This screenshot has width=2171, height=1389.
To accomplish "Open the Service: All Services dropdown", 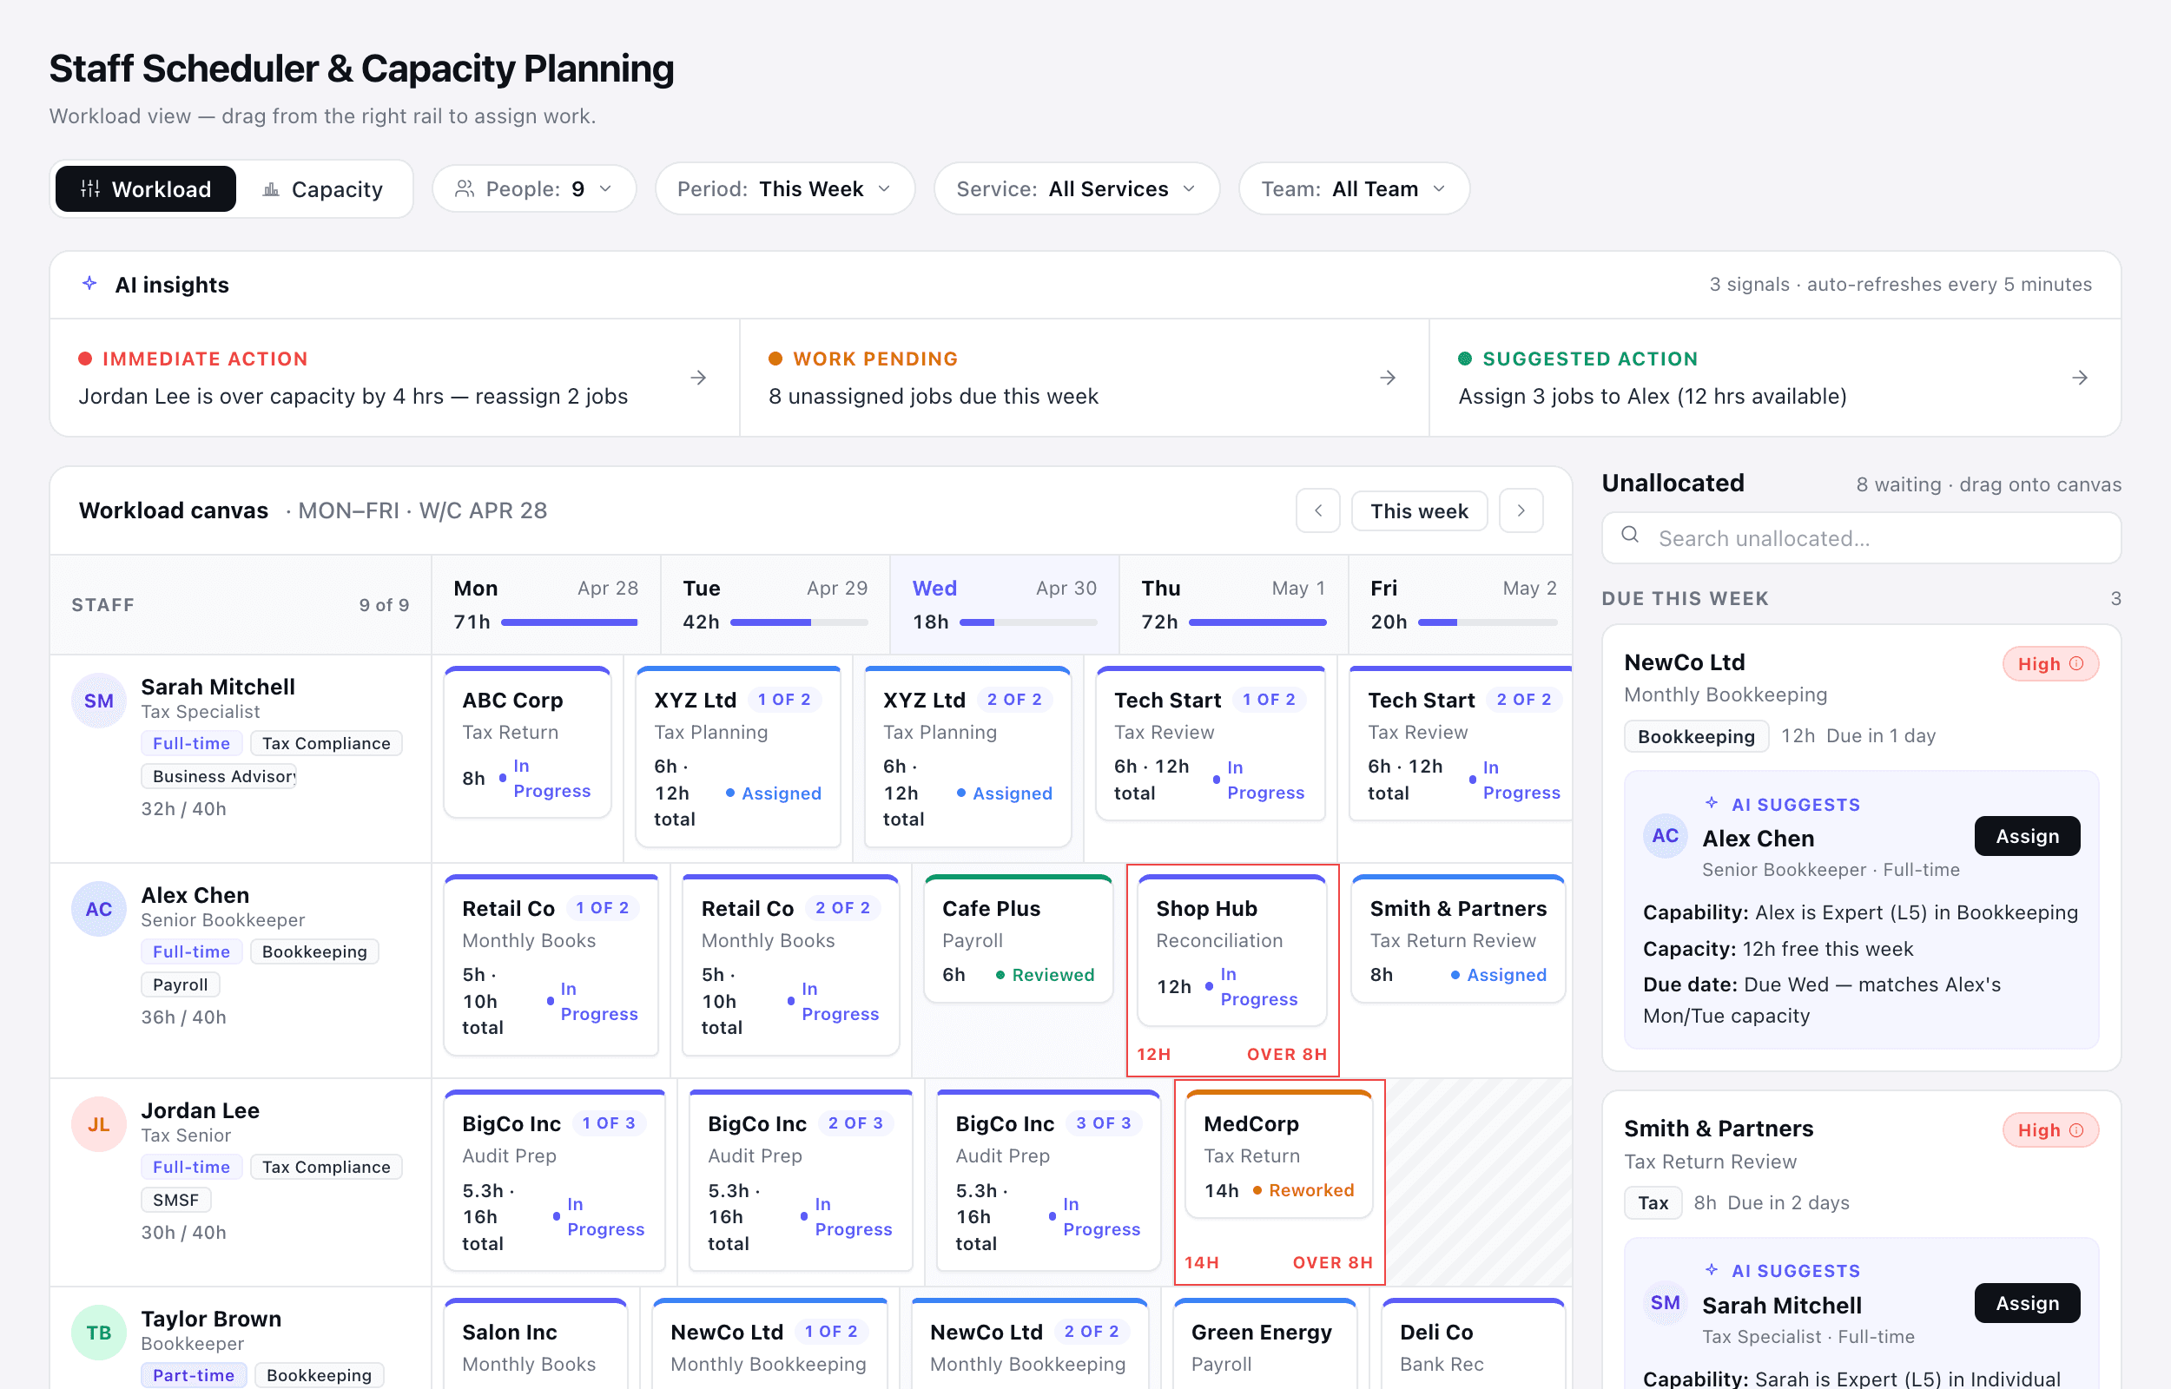I will 1077,188.
